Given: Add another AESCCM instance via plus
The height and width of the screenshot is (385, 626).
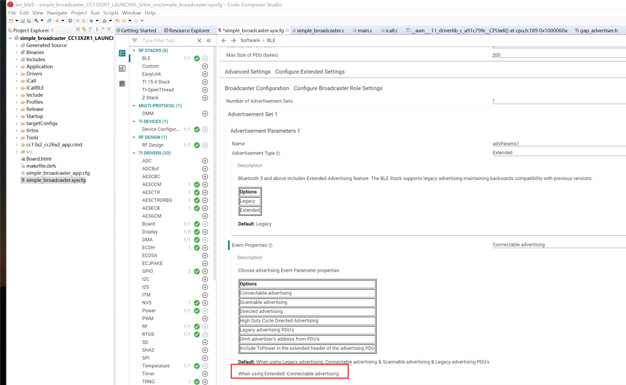Looking at the screenshot, I should [205, 185].
